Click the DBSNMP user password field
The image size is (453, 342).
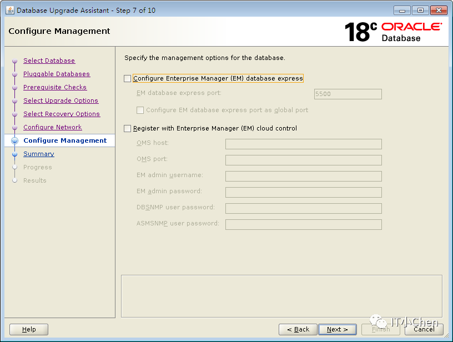tap(303, 208)
